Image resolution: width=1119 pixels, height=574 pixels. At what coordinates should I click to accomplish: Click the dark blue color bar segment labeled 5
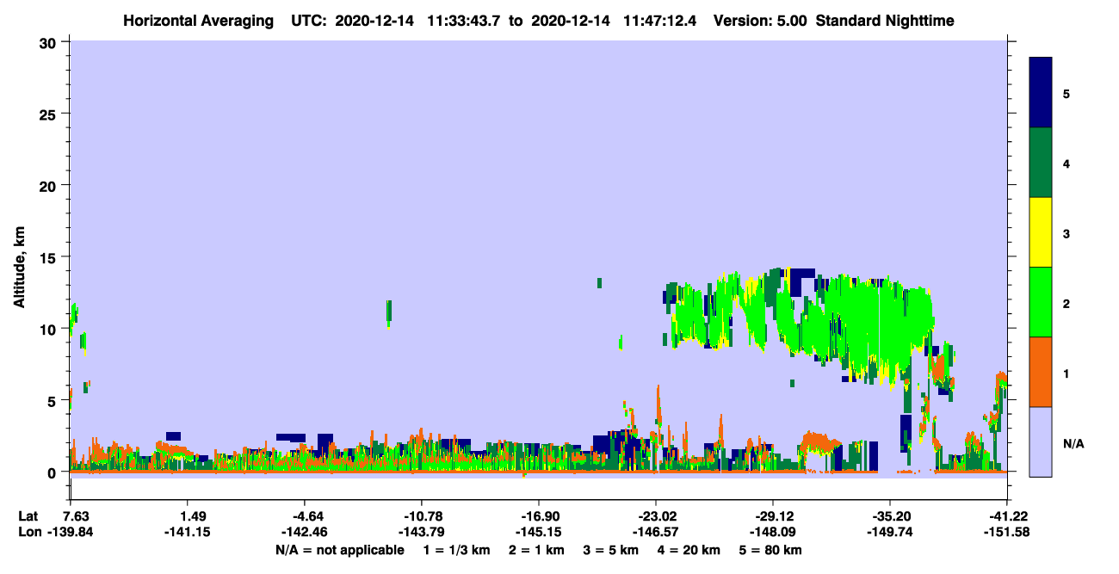click(1041, 93)
